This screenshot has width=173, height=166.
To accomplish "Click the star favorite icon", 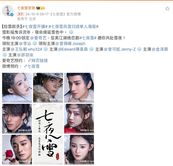I will [x=167, y=8].
